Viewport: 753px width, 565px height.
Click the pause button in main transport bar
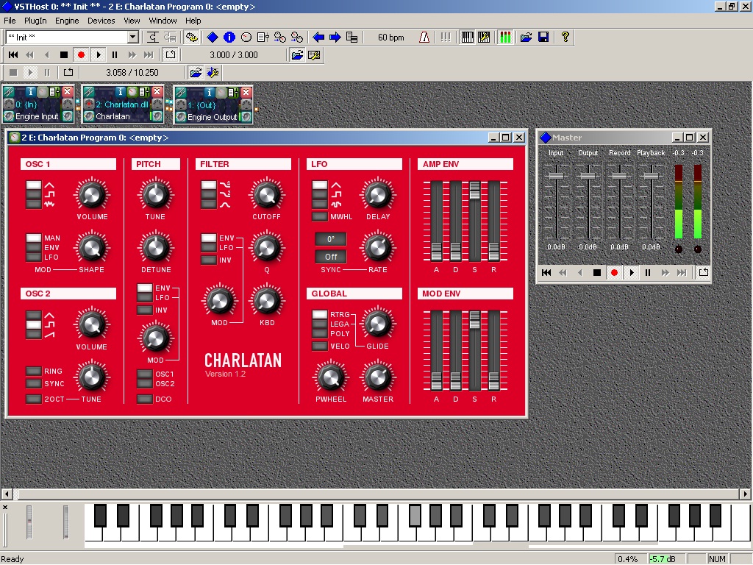click(x=115, y=54)
